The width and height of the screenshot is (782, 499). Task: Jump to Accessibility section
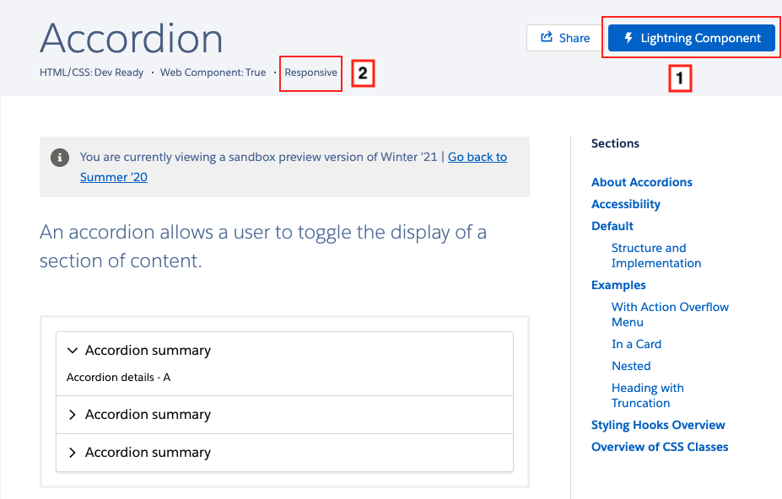tap(626, 204)
